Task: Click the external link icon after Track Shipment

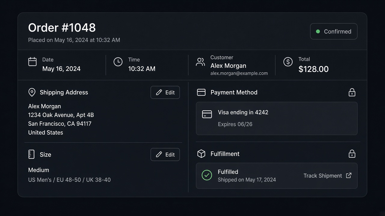Action: coord(349,175)
